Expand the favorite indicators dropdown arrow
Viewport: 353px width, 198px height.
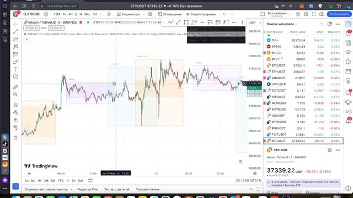coord(144,14)
